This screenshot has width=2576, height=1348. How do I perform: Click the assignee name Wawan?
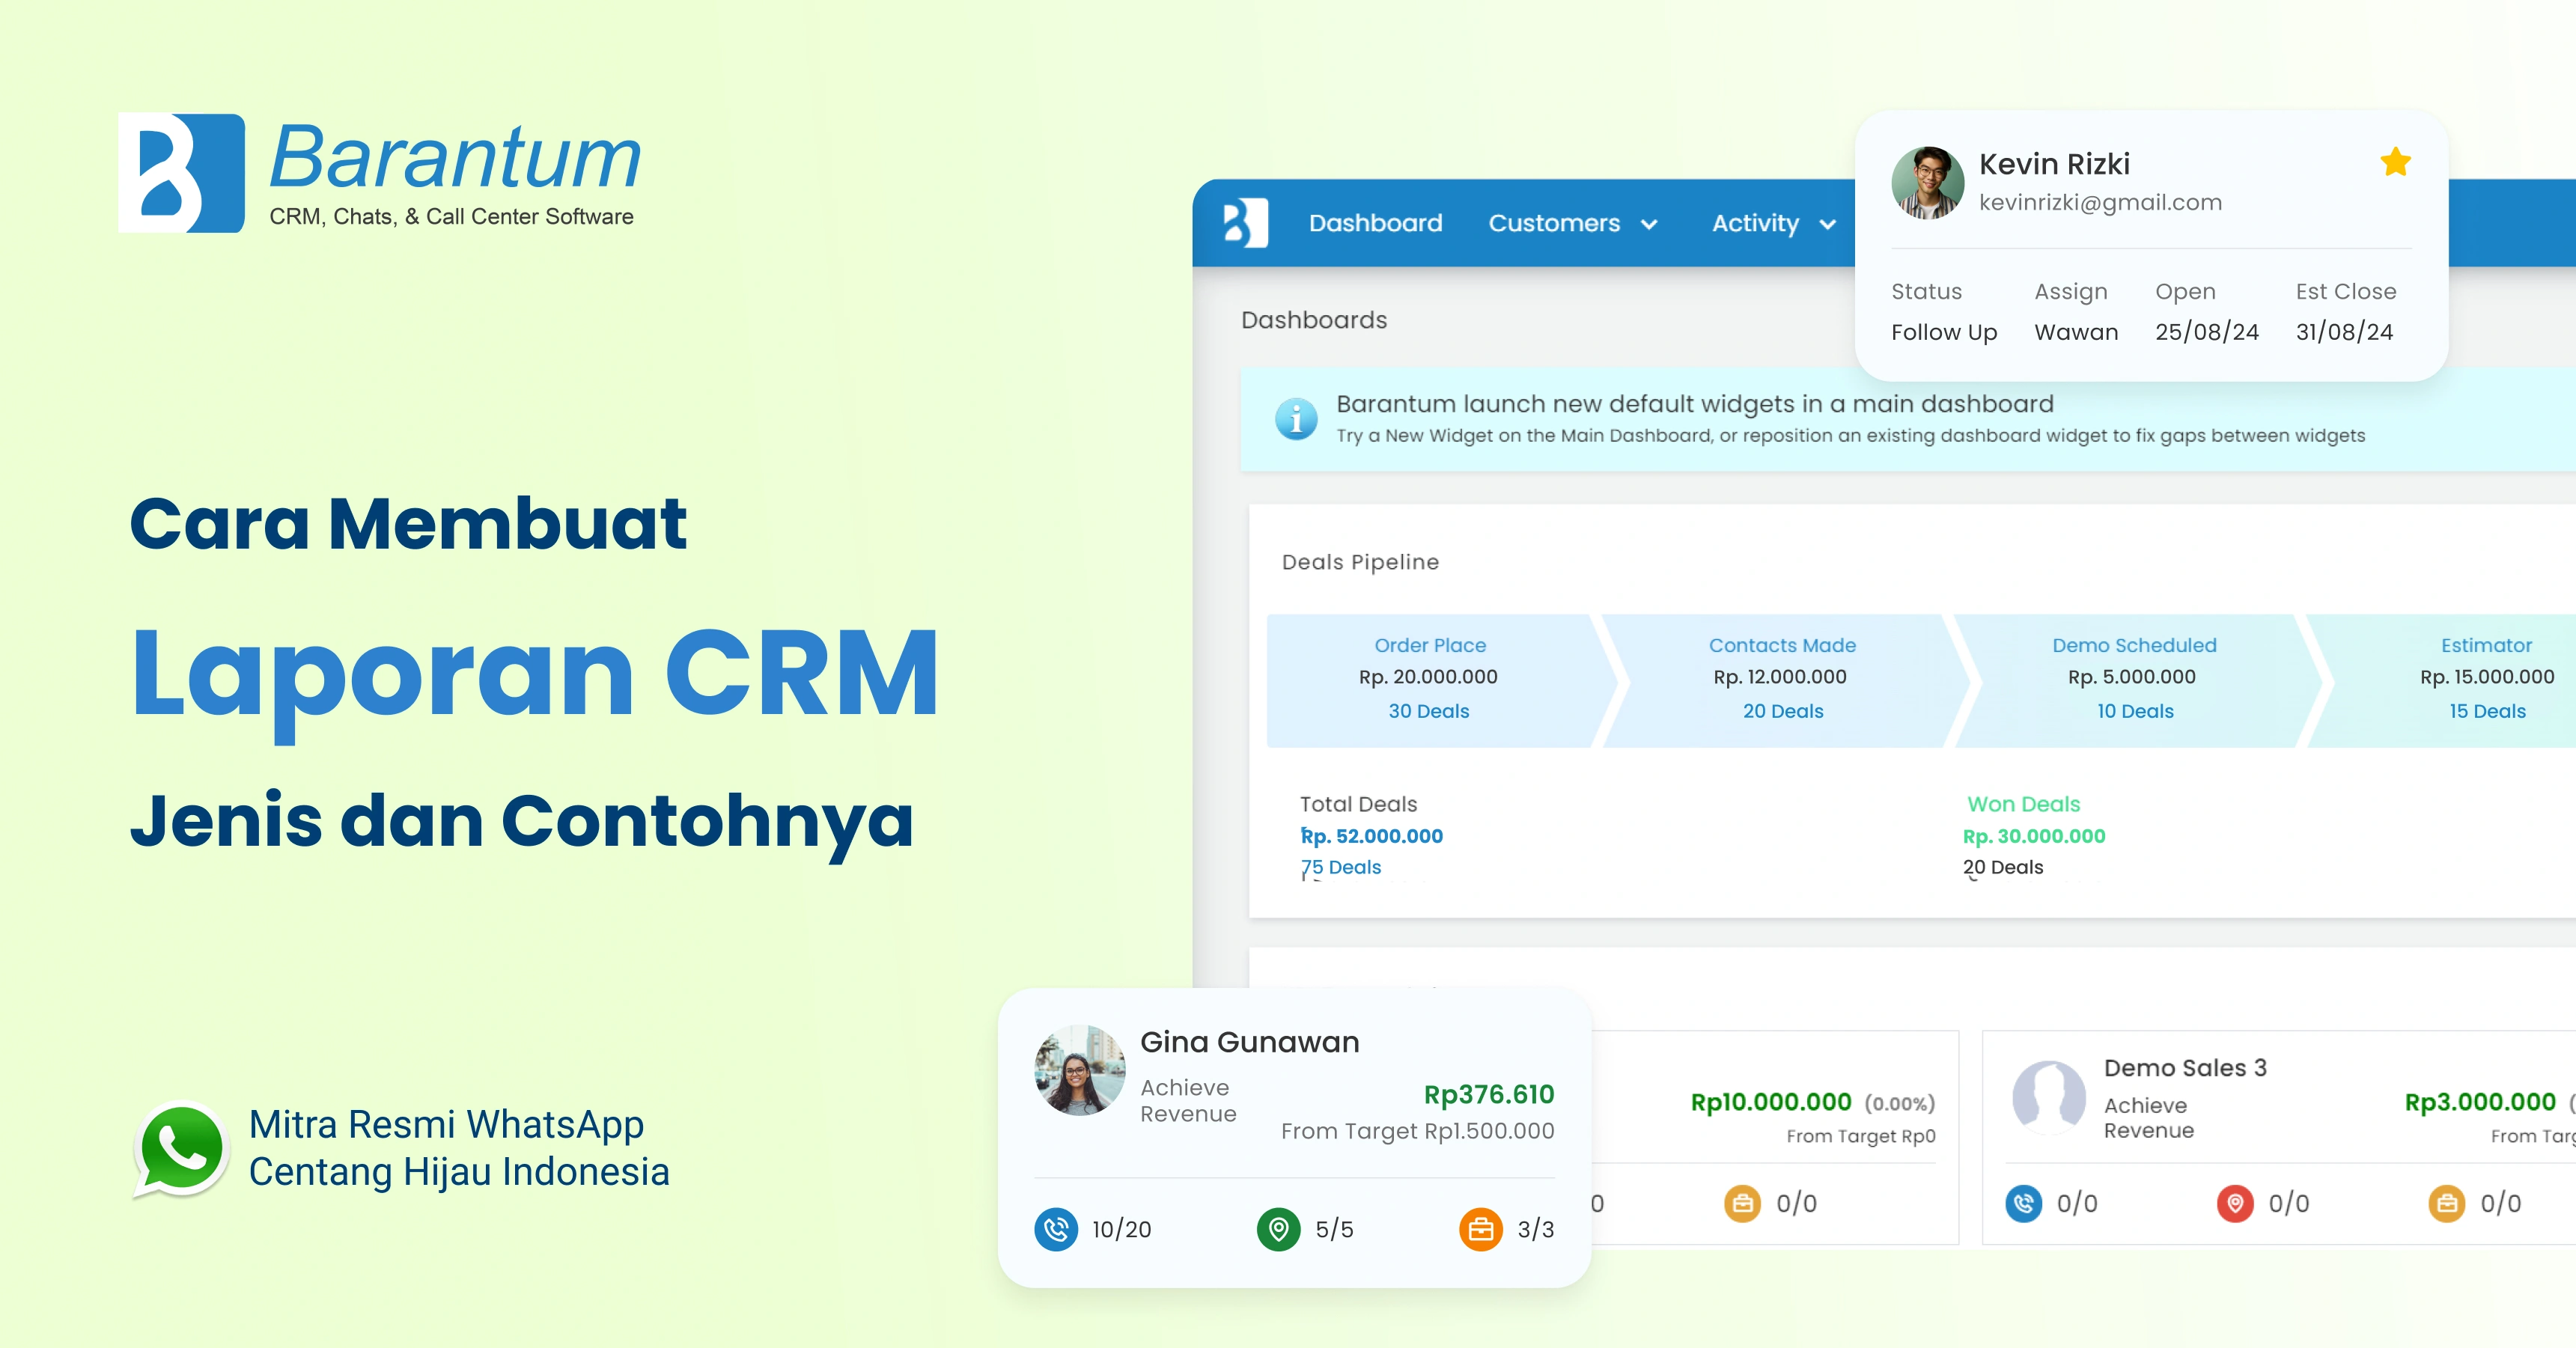click(x=2076, y=332)
